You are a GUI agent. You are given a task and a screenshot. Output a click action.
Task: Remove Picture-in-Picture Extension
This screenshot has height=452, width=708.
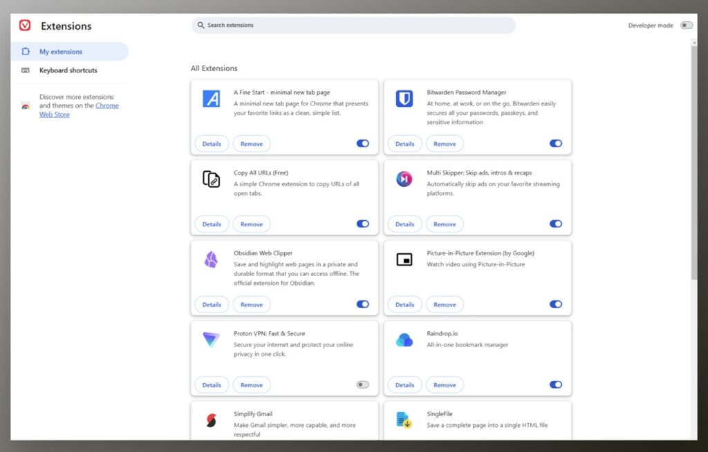pos(445,304)
